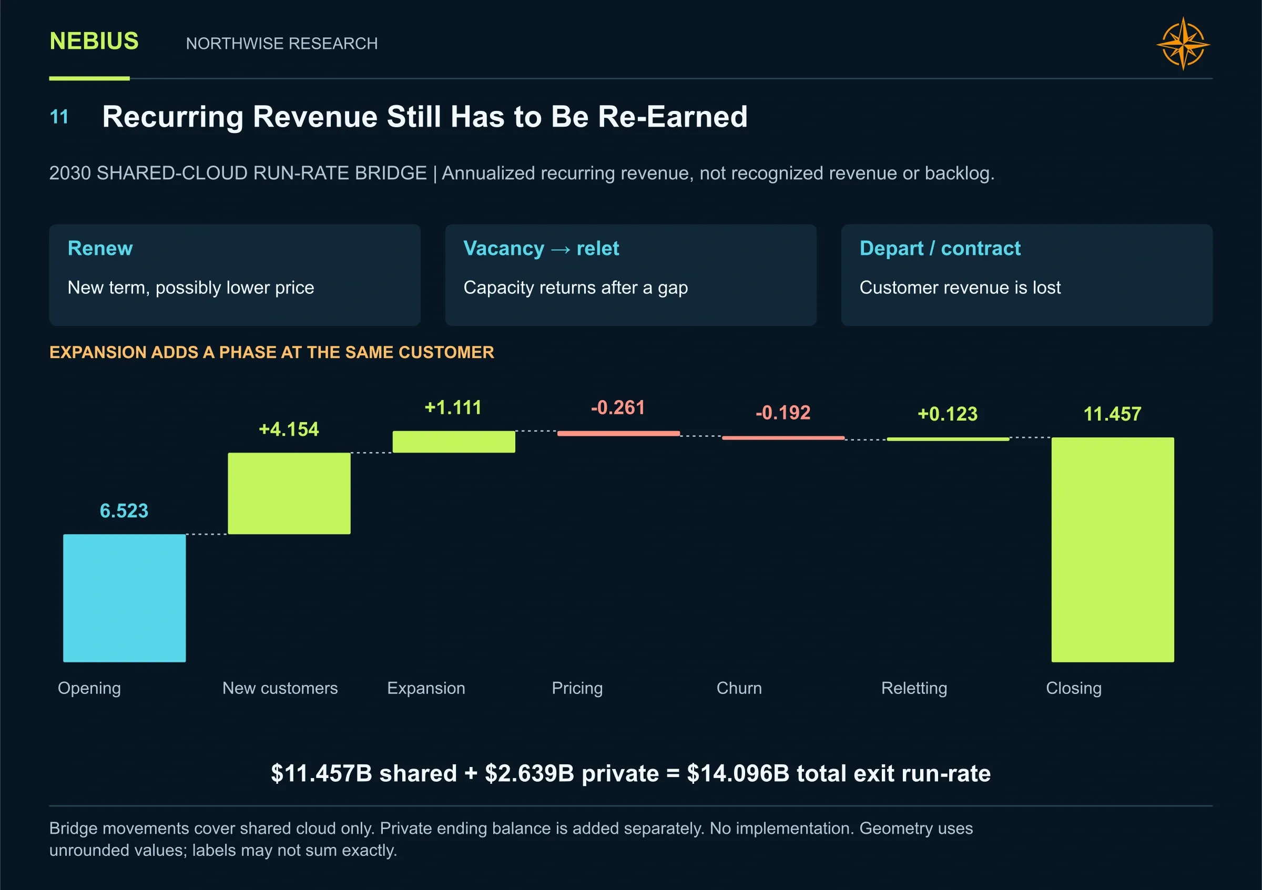
Task: Click the 6.523 value label
Action: point(124,511)
